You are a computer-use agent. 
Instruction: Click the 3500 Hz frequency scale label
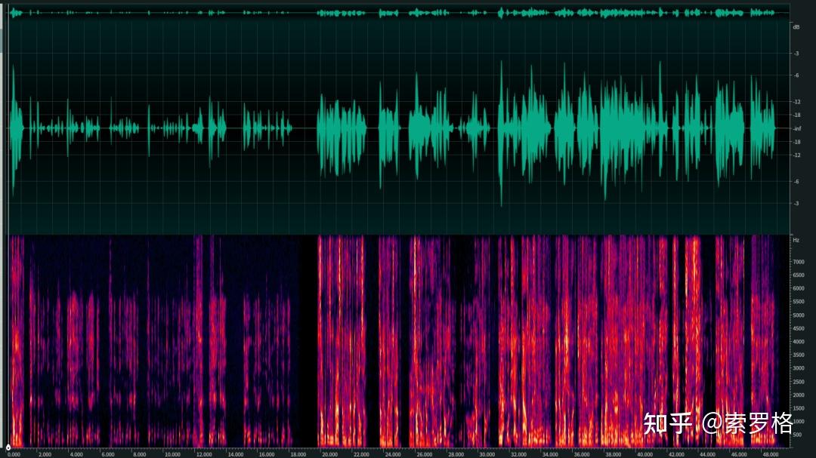pos(799,355)
